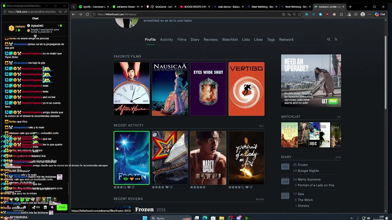
Task: Open the Reviews profile tab
Action: [x=211, y=39]
